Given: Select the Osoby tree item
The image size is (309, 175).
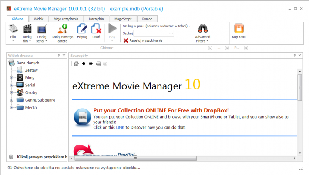Looking at the screenshot, I should pos(31,92).
